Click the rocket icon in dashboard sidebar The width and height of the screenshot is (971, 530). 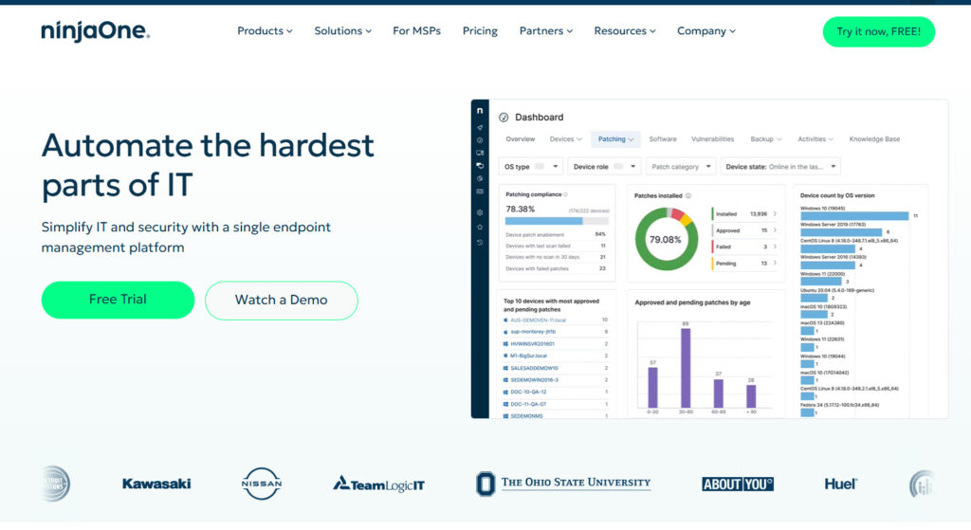[480, 126]
